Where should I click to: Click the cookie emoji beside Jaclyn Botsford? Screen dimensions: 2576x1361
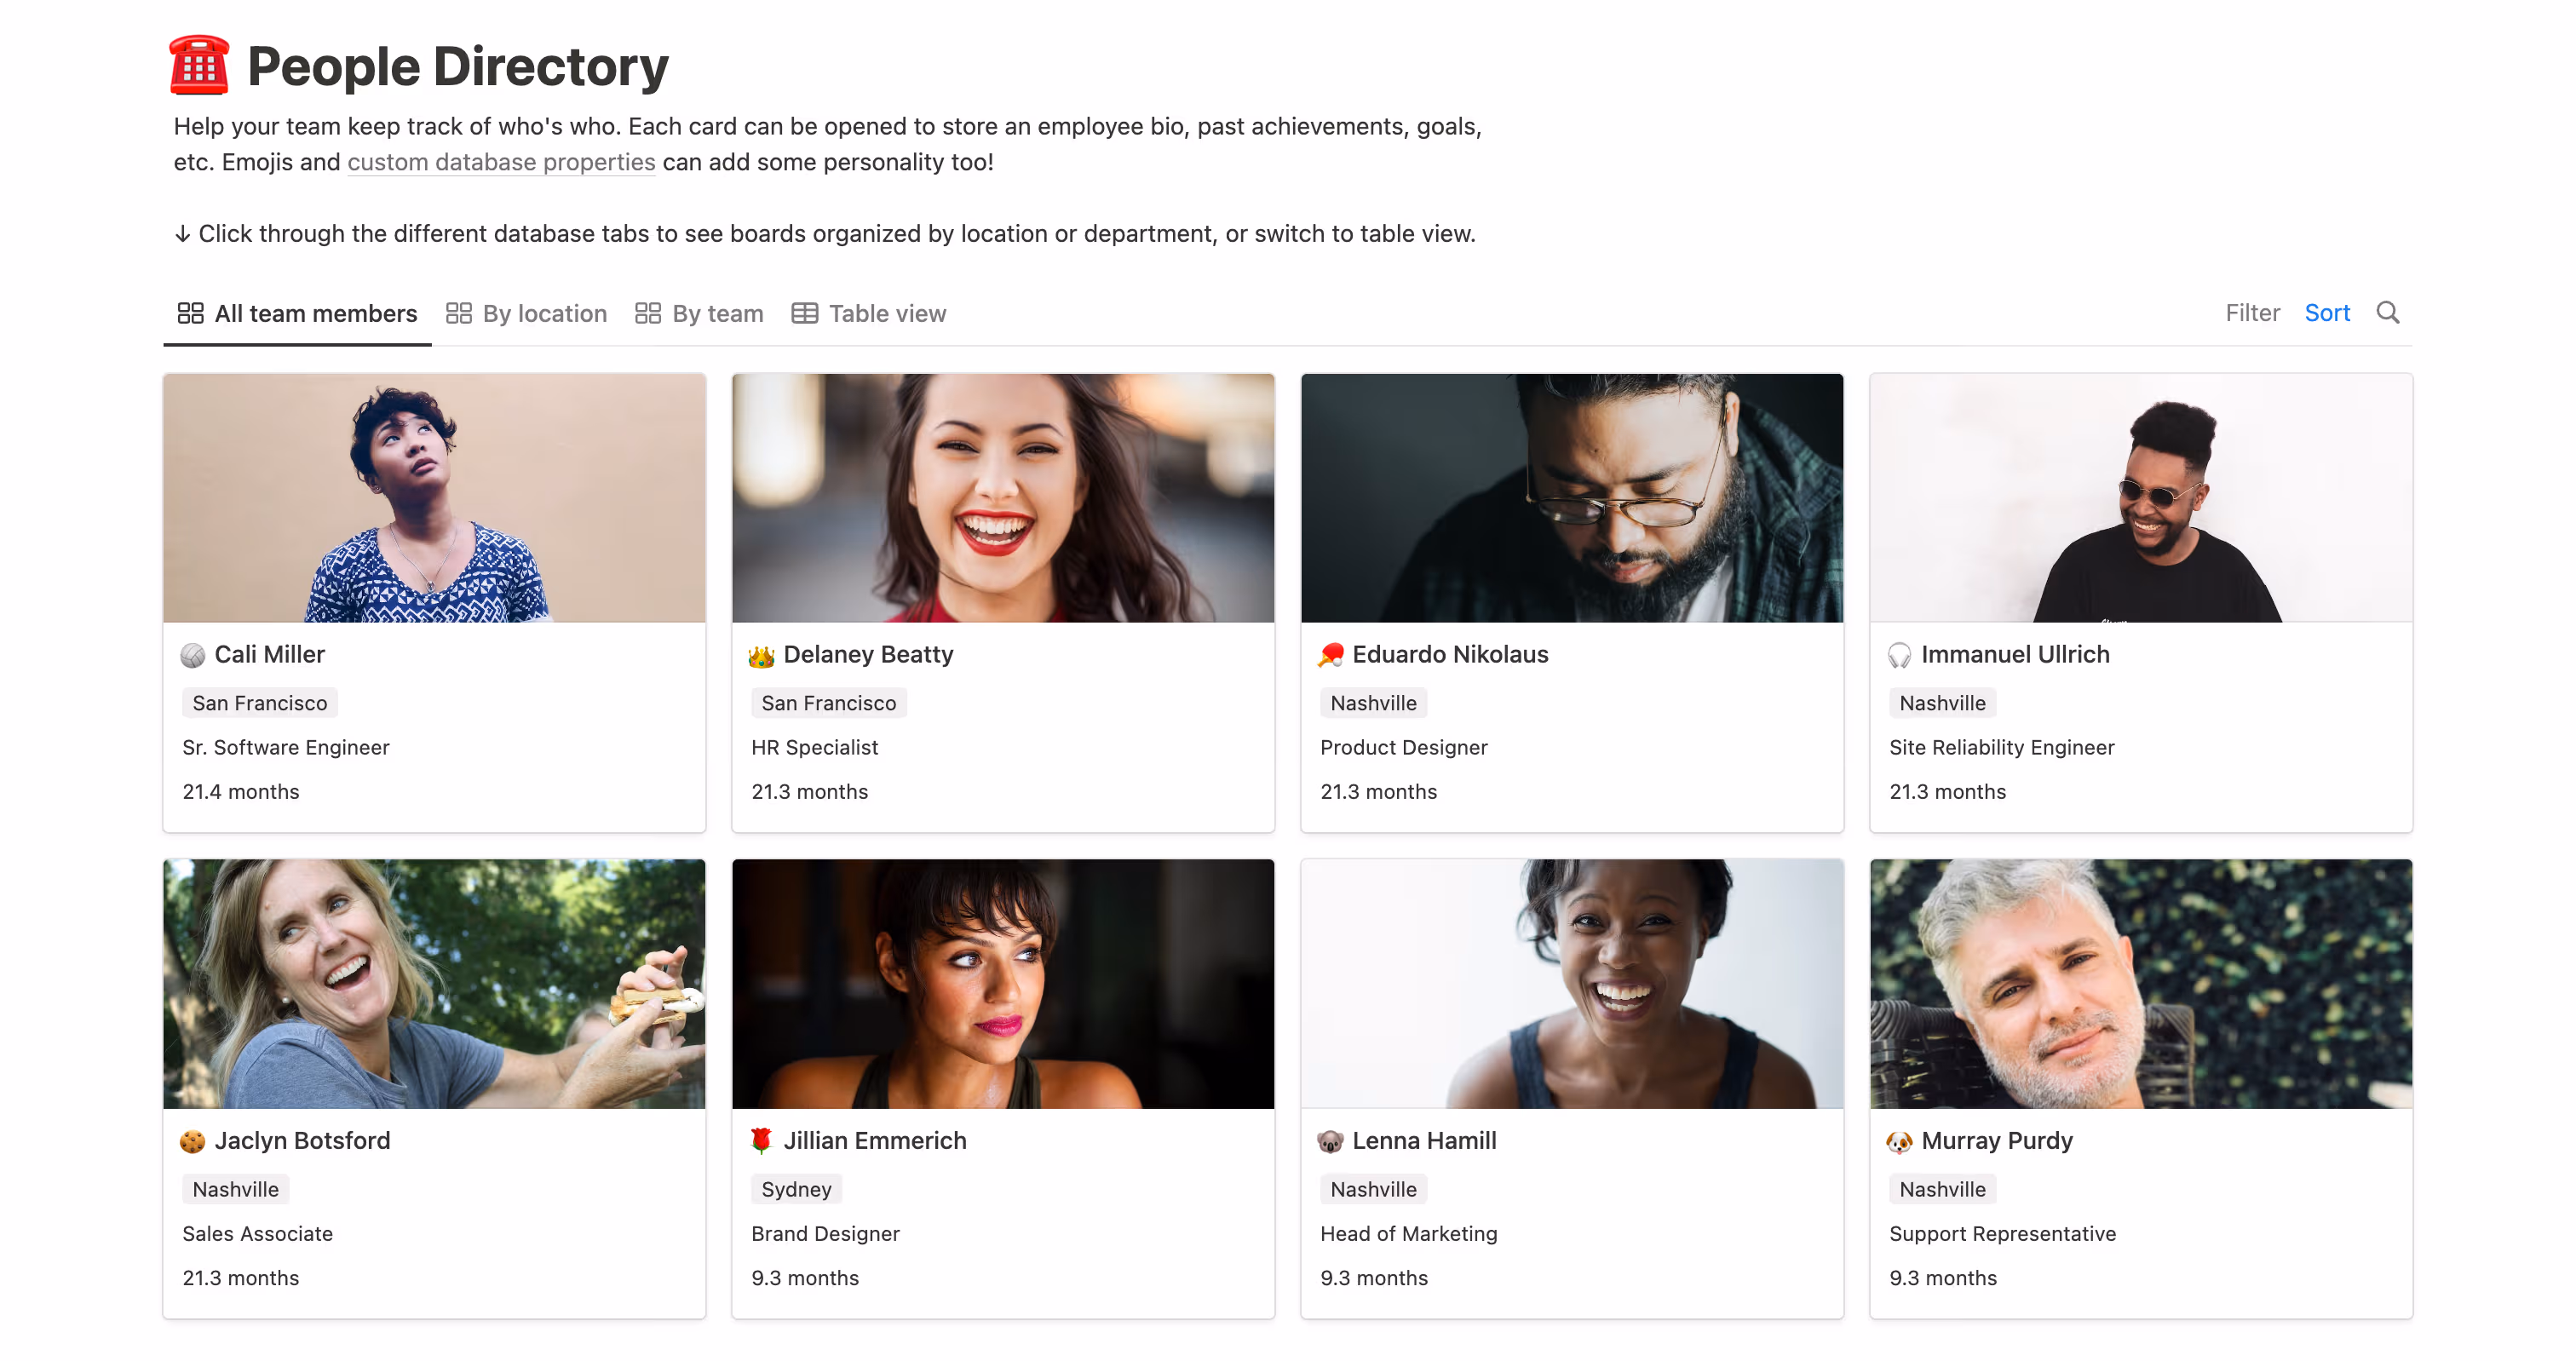(192, 1140)
